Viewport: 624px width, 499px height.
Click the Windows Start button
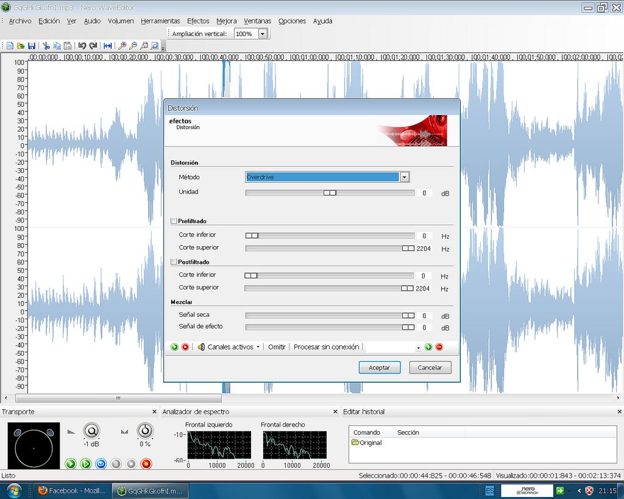pyautogui.click(x=13, y=490)
